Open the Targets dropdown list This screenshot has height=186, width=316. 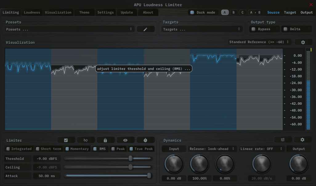(201, 29)
